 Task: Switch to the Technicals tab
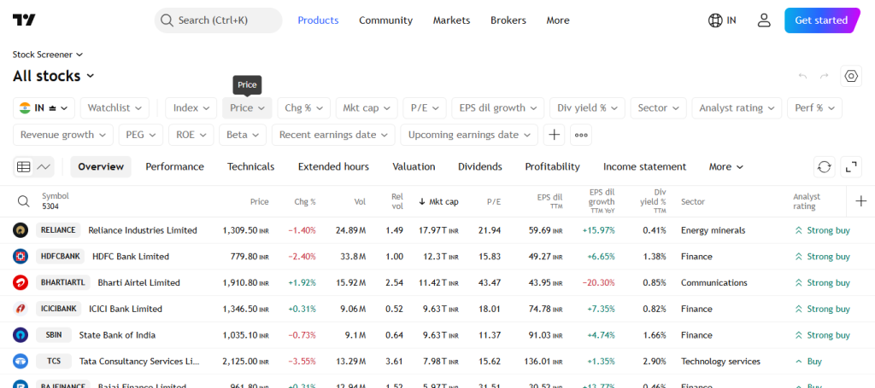coord(250,167)
